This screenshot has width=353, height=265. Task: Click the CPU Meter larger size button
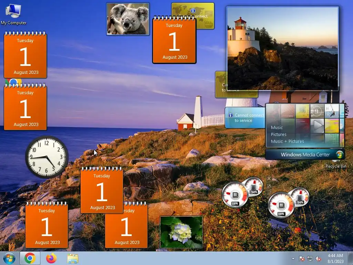[x=269, y=186]
